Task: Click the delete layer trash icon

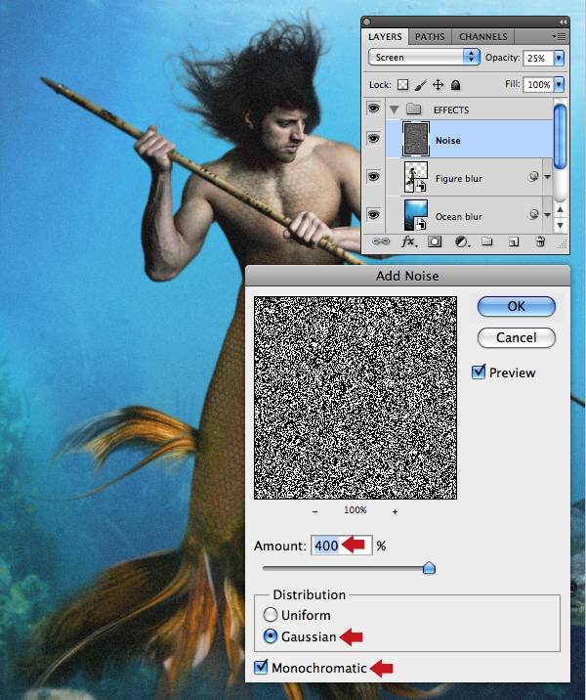Action: pyautogui.click(x=540, y=241)
